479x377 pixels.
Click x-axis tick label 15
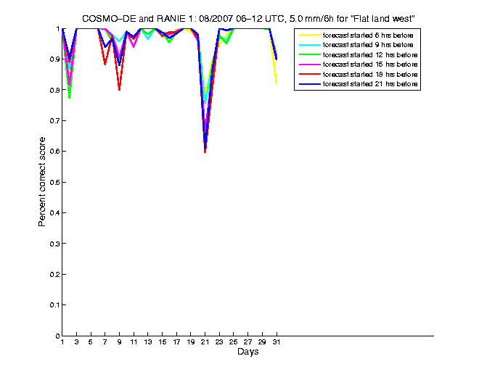pyautogui.click(x=163, y=342)
